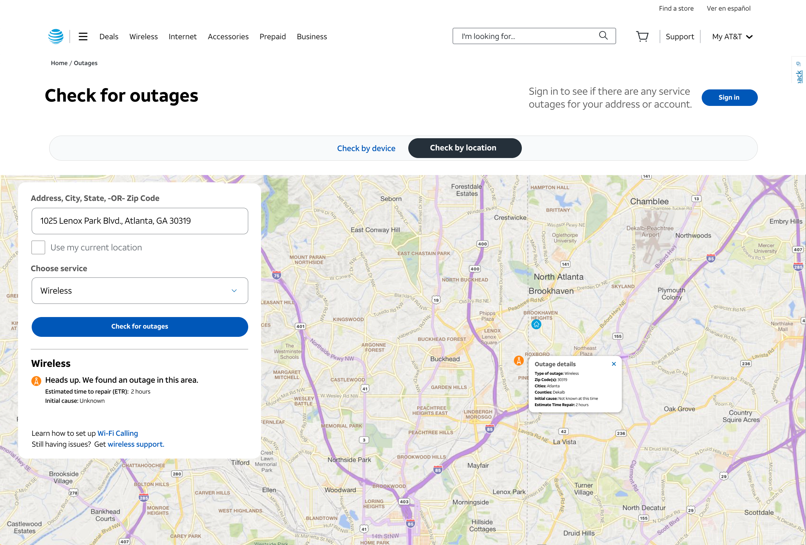Click 'Heads up. We found an outage' message
This screenshot has height=545, width=806.
point(122,380)
